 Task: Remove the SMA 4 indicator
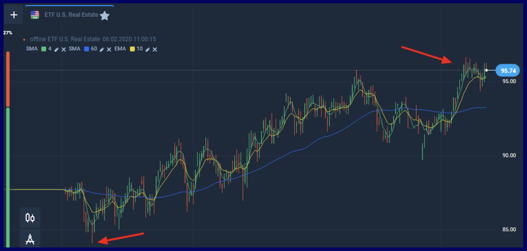(64, 49)
